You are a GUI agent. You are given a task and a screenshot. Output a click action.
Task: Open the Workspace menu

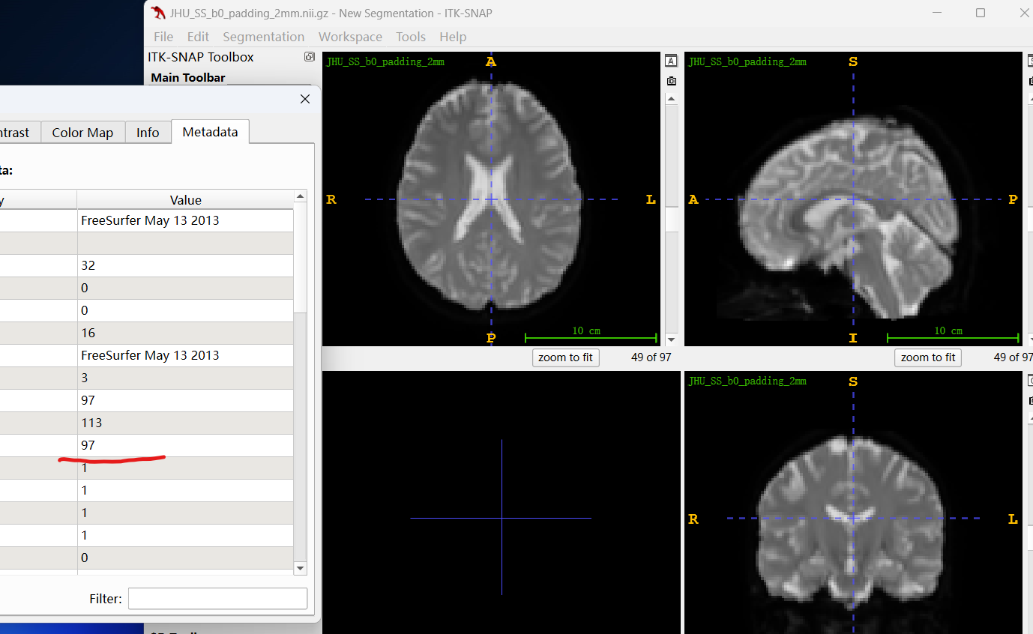[350, 37]
